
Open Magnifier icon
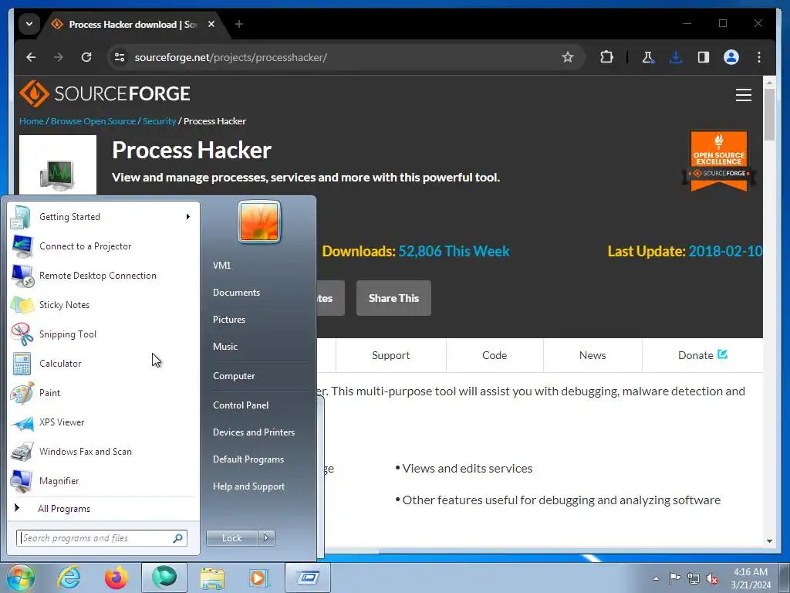pos(22,481)
